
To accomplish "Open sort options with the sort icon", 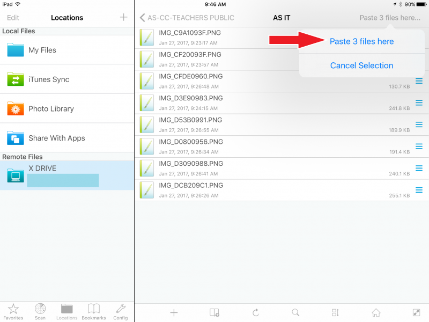I will pyautogui.click(x=335, y=312).
